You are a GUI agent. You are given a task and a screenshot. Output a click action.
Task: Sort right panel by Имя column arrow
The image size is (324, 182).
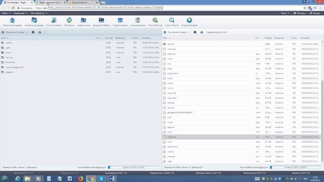click(170, 38)
